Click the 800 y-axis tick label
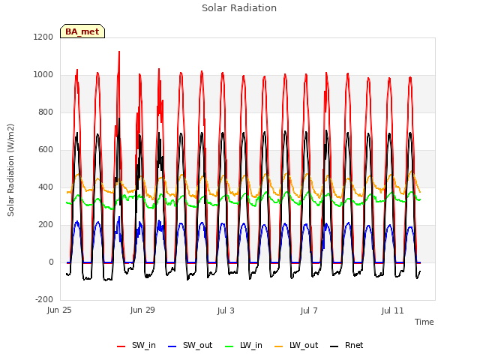The height and width of the screenshot is (360, 480). 46,112
